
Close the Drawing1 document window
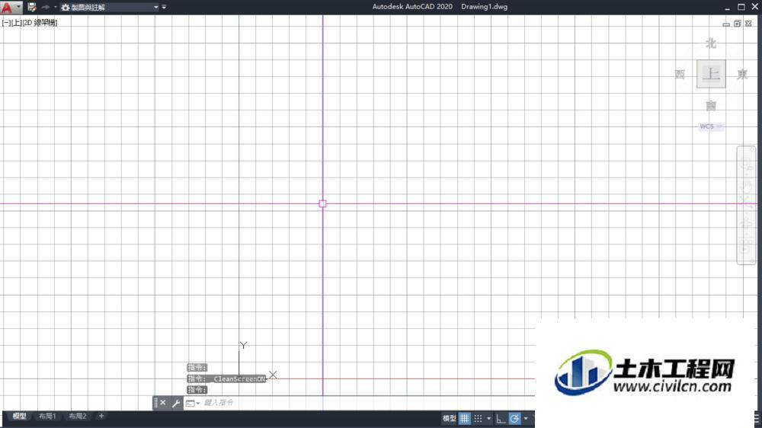748,24
